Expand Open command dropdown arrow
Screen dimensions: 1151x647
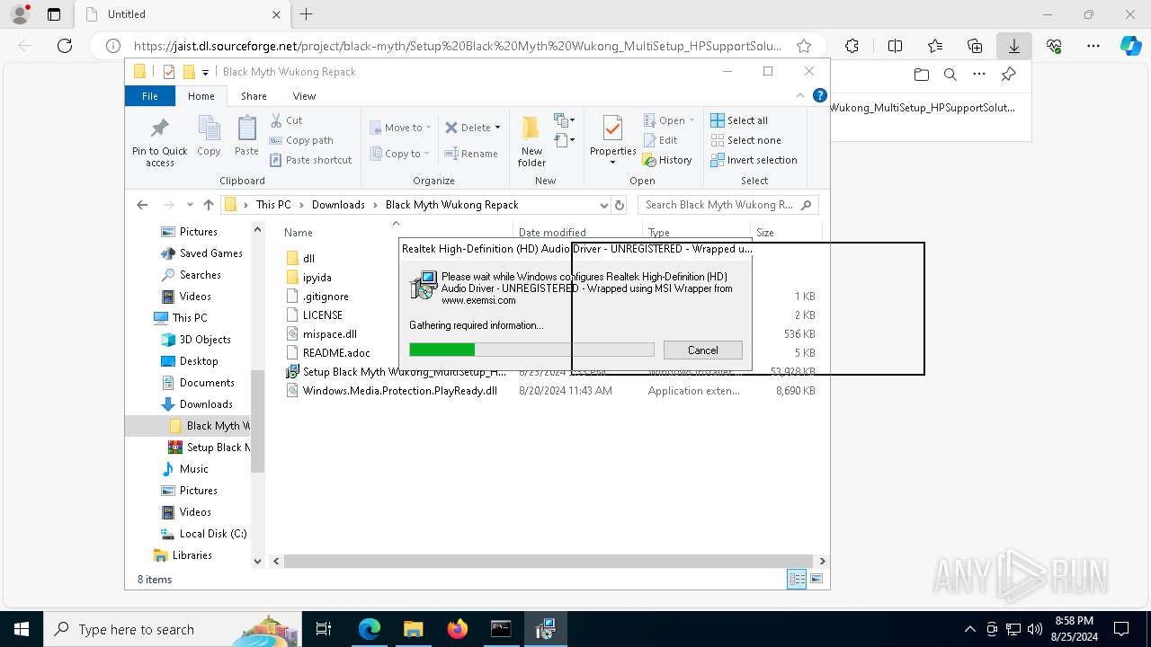coord(691,120)
